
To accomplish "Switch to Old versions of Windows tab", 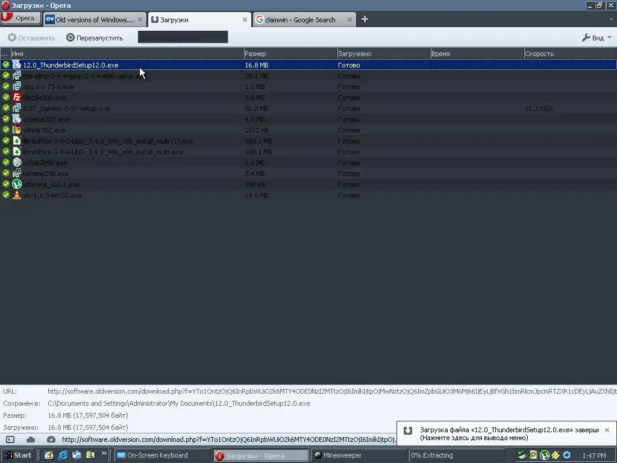I will tap(93, 20).
